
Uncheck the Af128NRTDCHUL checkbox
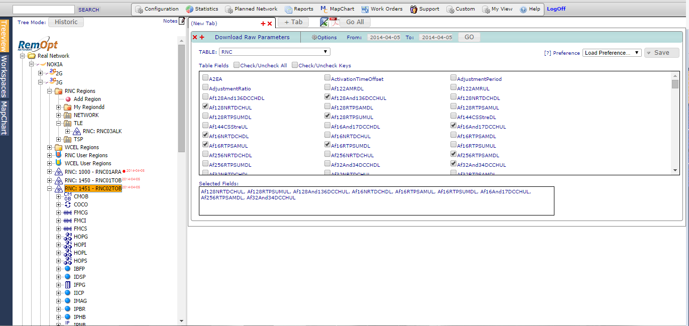(205, 107)
